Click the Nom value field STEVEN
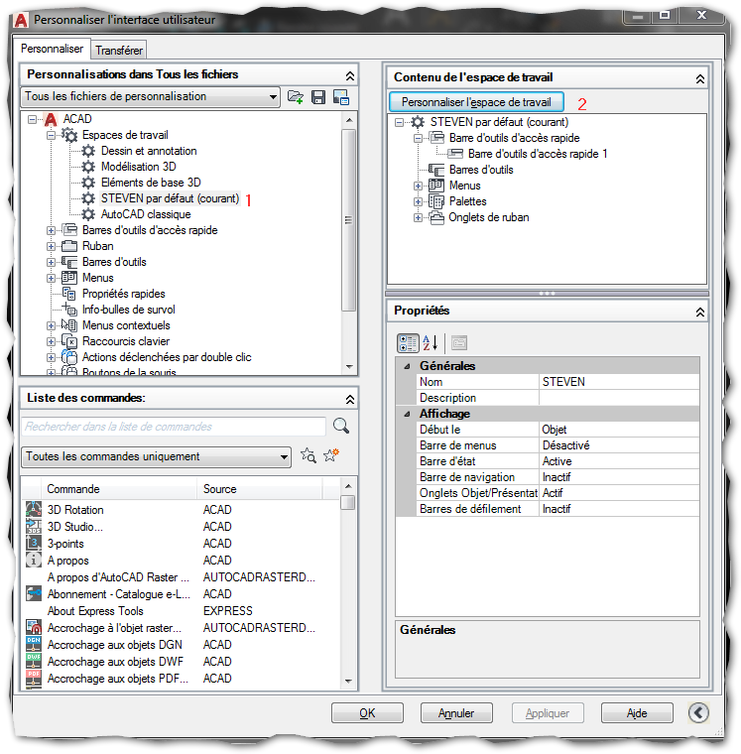741x754 pixels. [619, 382]
